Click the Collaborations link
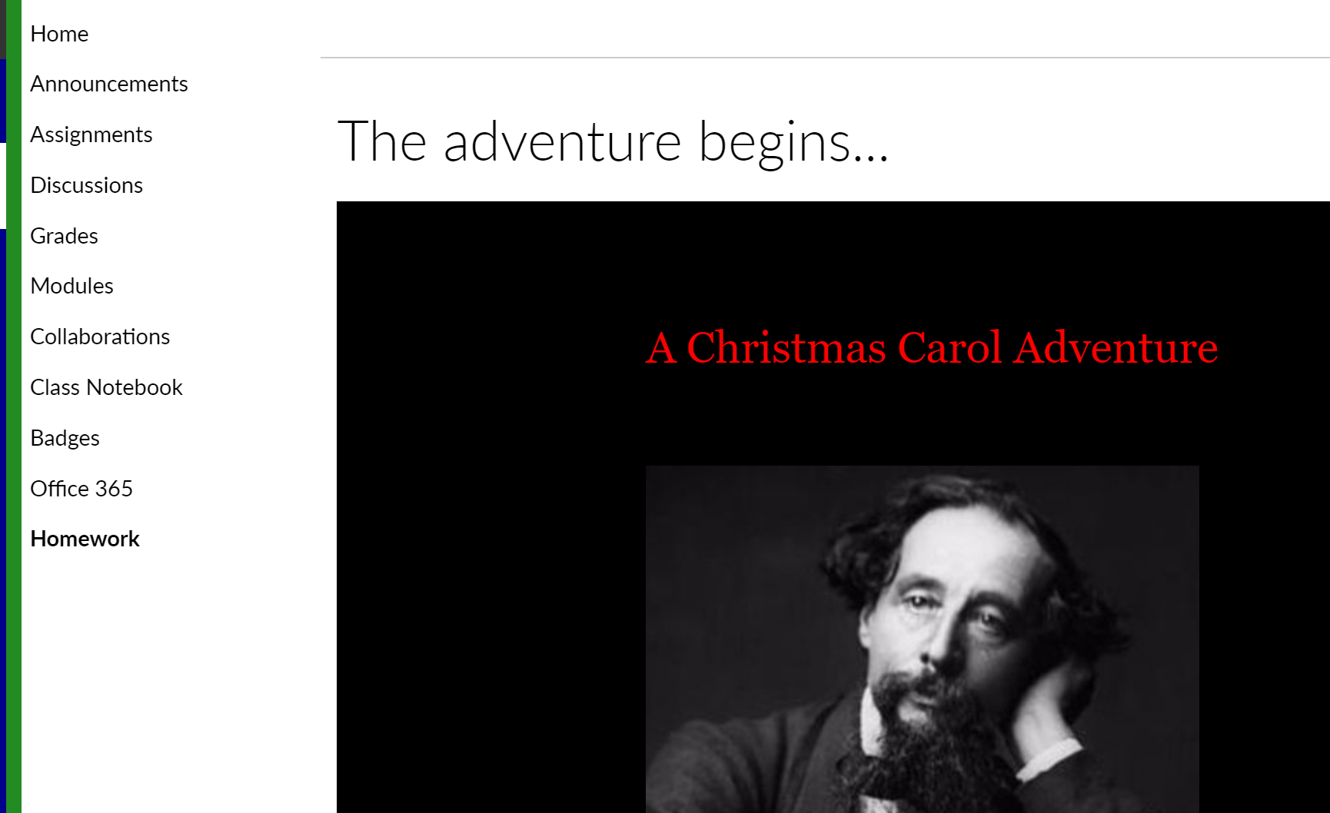The height and width of the screenshot is (813, 1330). coord(100,337)
